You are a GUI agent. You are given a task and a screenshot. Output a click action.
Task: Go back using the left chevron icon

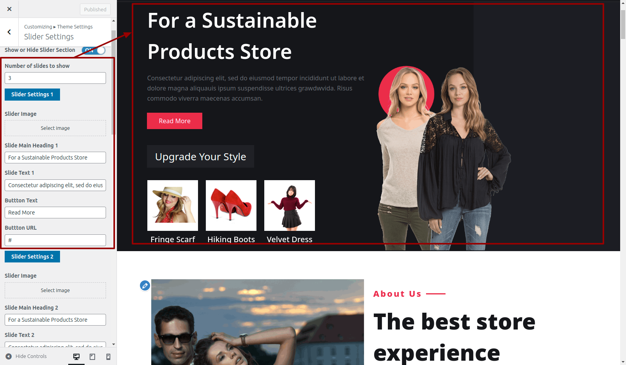point(9,32)
